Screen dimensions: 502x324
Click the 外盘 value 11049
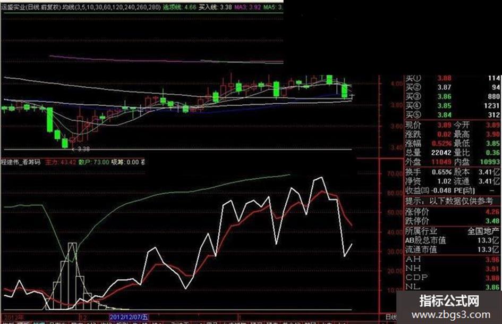pyautogui.click(x=441, y=162)
